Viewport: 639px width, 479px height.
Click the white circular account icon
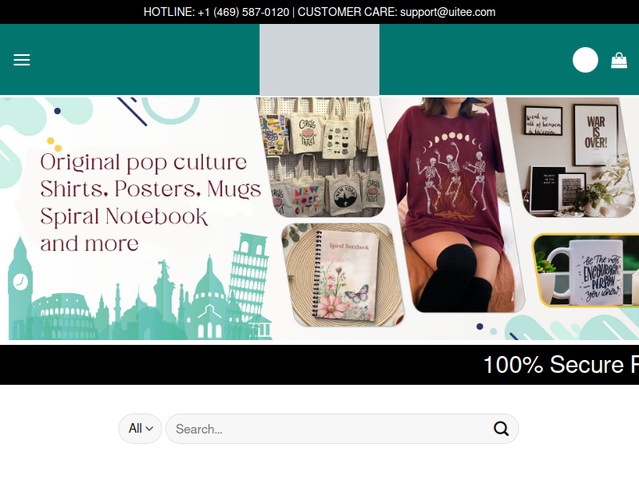coord(585,60)
